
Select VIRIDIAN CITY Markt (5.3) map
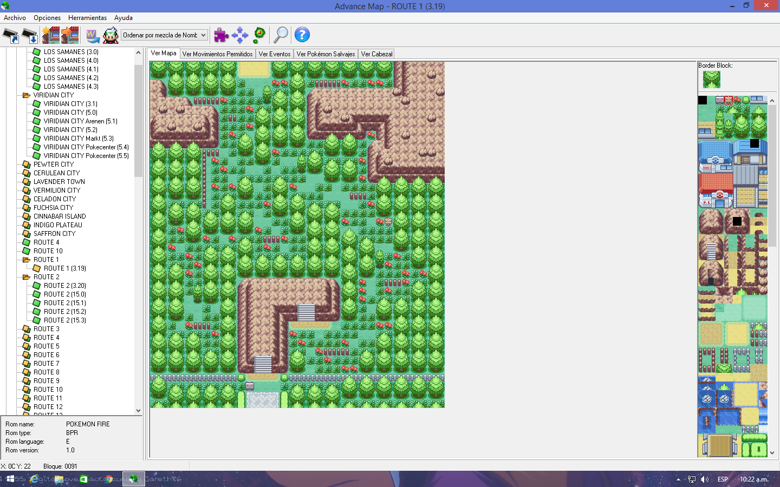[79, 139]
